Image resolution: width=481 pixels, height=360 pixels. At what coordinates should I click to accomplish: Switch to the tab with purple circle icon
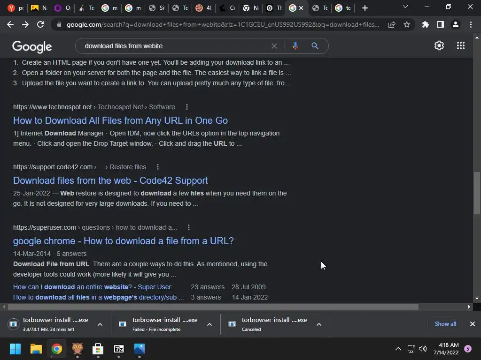[62, 8]
